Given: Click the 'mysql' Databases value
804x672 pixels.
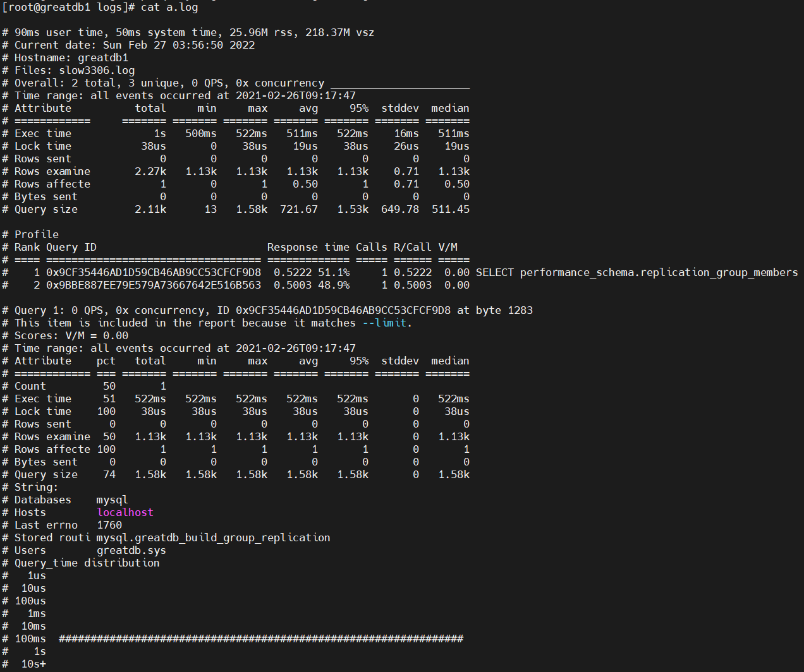Looking at the screenshot, I should pyautogui.click(x=113, y=500).
